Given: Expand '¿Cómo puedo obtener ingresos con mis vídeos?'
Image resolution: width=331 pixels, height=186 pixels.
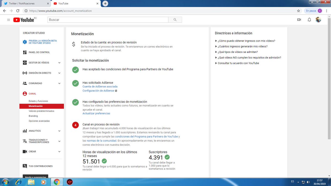Looking at the screenshot, I should coord(245,41).
